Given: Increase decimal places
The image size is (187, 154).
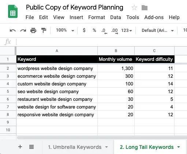Looking at the screenshot, I should [x=115, y=31].
